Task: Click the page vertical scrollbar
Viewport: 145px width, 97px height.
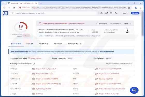Action: click(x=142, y=53)
